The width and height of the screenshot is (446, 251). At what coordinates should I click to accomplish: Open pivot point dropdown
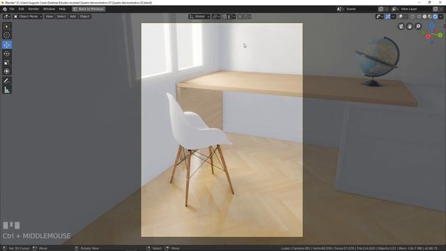216,17
